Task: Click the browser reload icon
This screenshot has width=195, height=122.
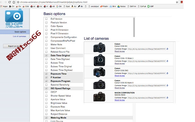Action: click(x=9, y=2)
